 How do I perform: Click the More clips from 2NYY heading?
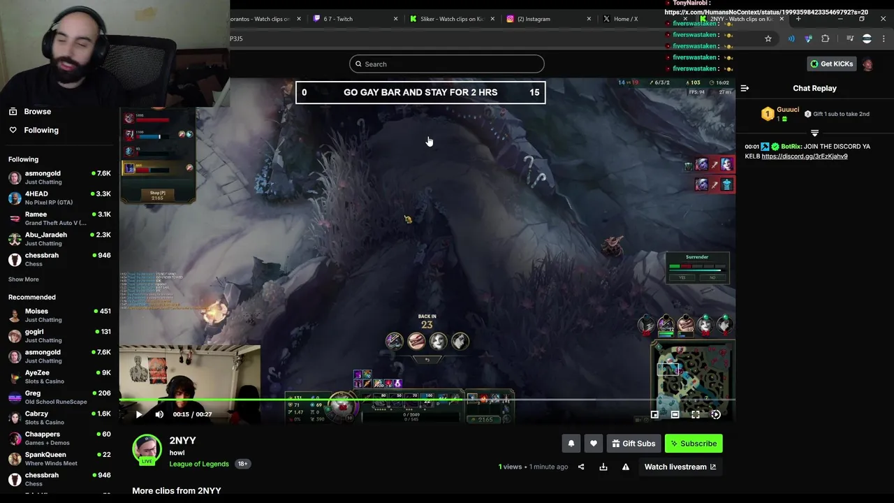177,491
